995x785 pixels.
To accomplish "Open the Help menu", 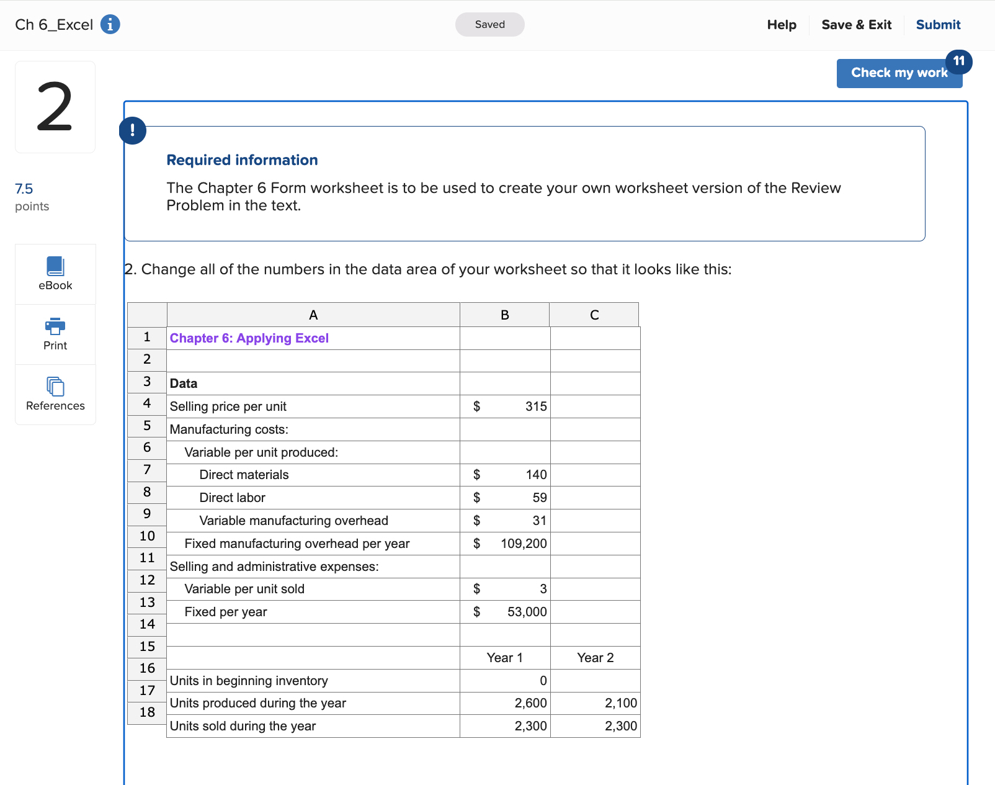I will point(781,24).
